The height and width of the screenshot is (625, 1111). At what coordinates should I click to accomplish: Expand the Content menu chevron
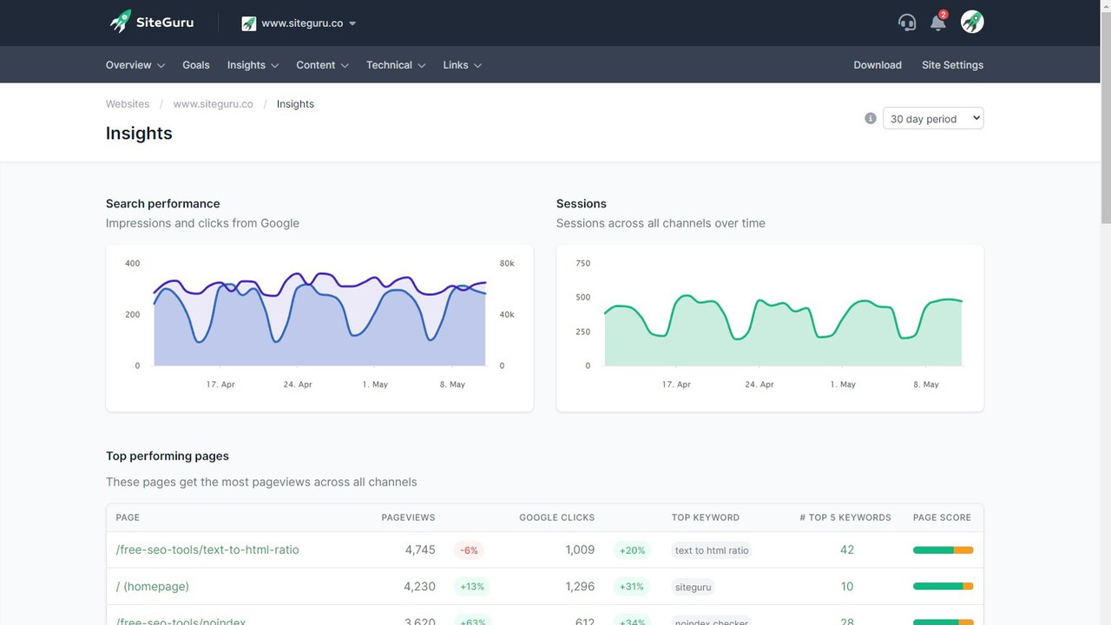coord(345,64)
